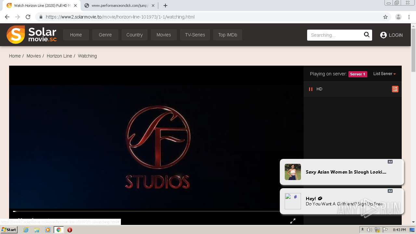
Task: Click the red Opera taskbar icon
Action: pyautogui.click(x=70, y=230)
